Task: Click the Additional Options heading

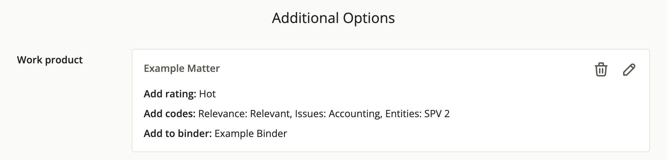Action: pyautogui.click(x=333, y=18)
